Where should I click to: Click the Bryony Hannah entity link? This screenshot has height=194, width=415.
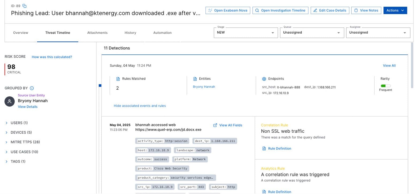(204, 87)
